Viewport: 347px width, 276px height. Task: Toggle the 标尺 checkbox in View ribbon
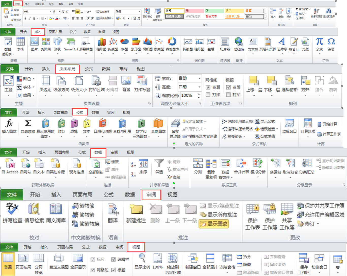click(93, 260)
